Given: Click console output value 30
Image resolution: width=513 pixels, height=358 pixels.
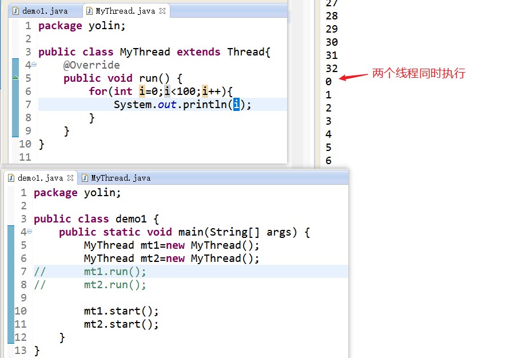Looking at the screenshot, I should [x=332, y=42].
